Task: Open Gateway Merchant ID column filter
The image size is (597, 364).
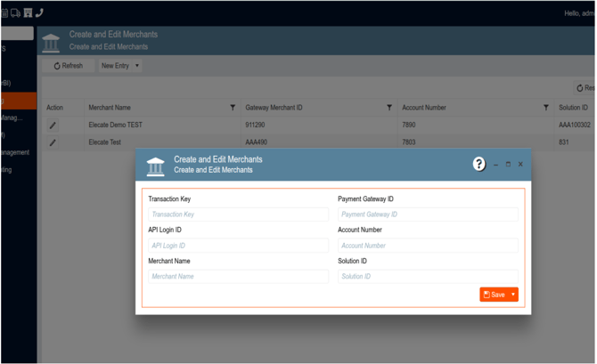Action: [x=389, y=108]
